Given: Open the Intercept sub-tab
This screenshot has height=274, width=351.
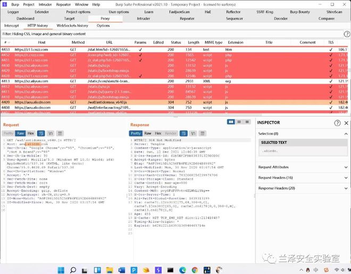Looking at the screenshot, I should (12, 26).
